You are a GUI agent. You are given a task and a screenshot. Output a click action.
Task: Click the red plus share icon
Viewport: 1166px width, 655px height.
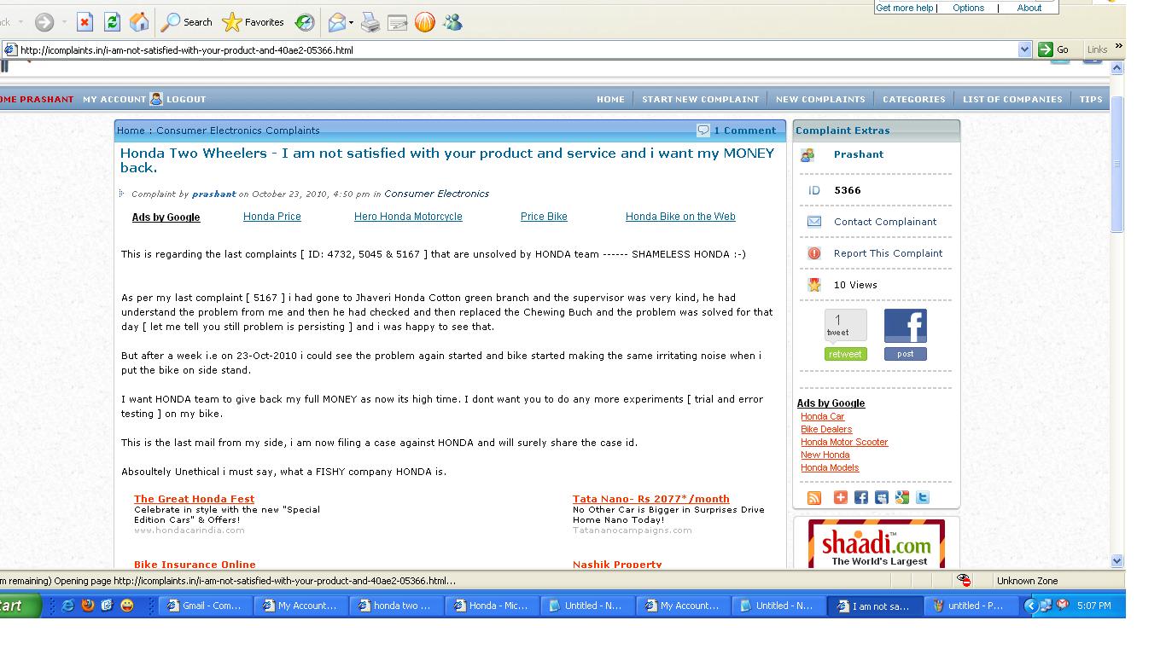click(841, 497)
